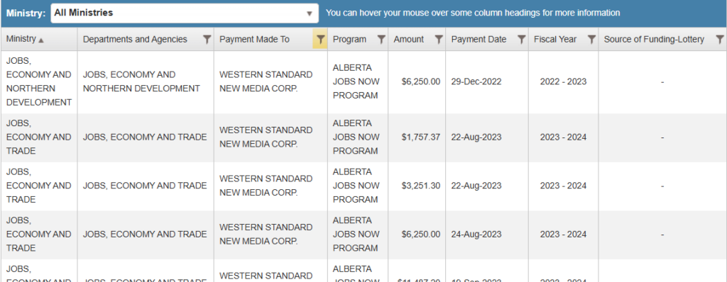Click the Ministry: label beside the dropdown
Viewport: 727px width, 282px height.
click(26, 13)
